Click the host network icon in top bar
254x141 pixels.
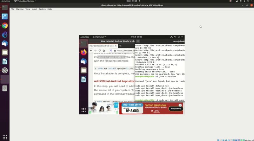pyautogui.click(x=237, y=1)
